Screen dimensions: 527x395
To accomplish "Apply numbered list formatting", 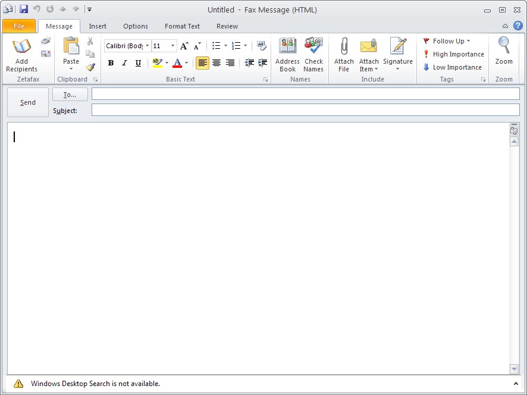I will tap(236, 46).
